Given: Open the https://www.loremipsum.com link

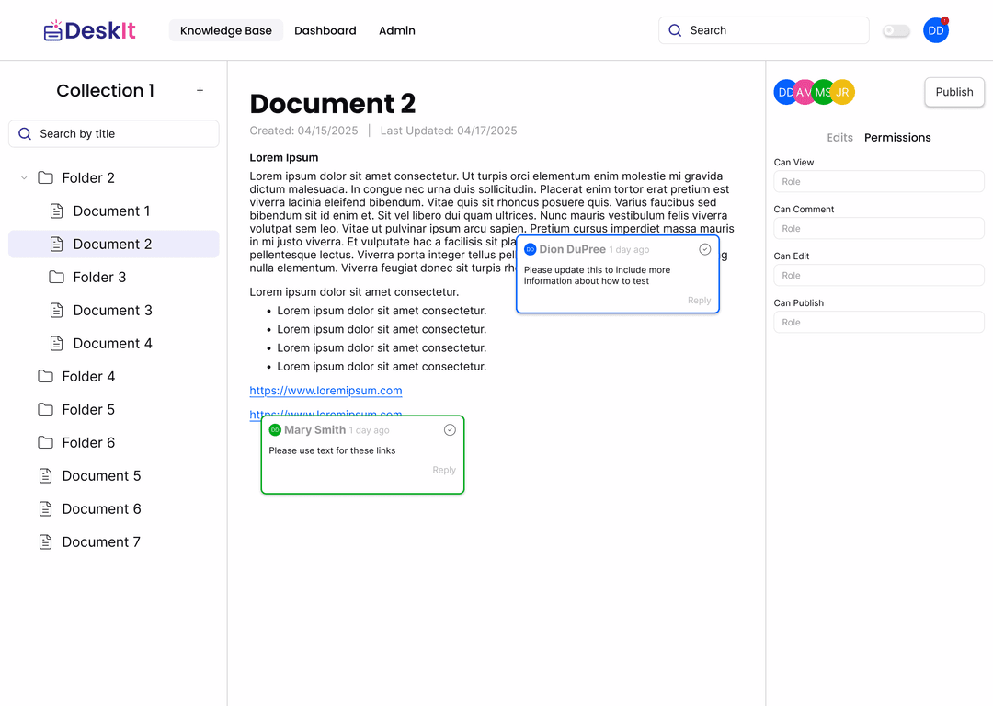Looking at the screenshot, I should [x=325, y=391].
